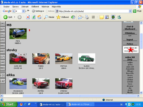This screenshot has width=143, height=107.
Task: Click the Přejít go button
Action: 137,11
